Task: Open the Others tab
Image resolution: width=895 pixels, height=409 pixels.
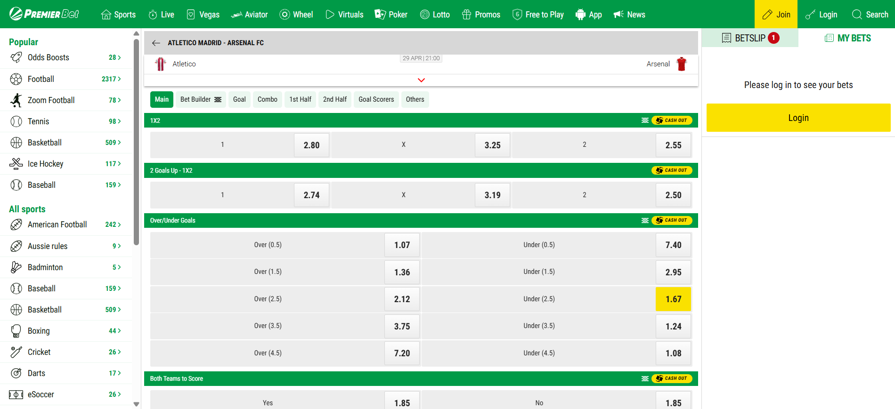Action: [415, 99]
